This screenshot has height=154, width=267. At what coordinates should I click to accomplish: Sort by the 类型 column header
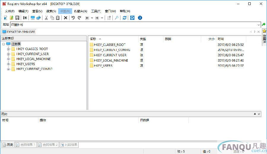pyautogui.click(x=151, y=39)
